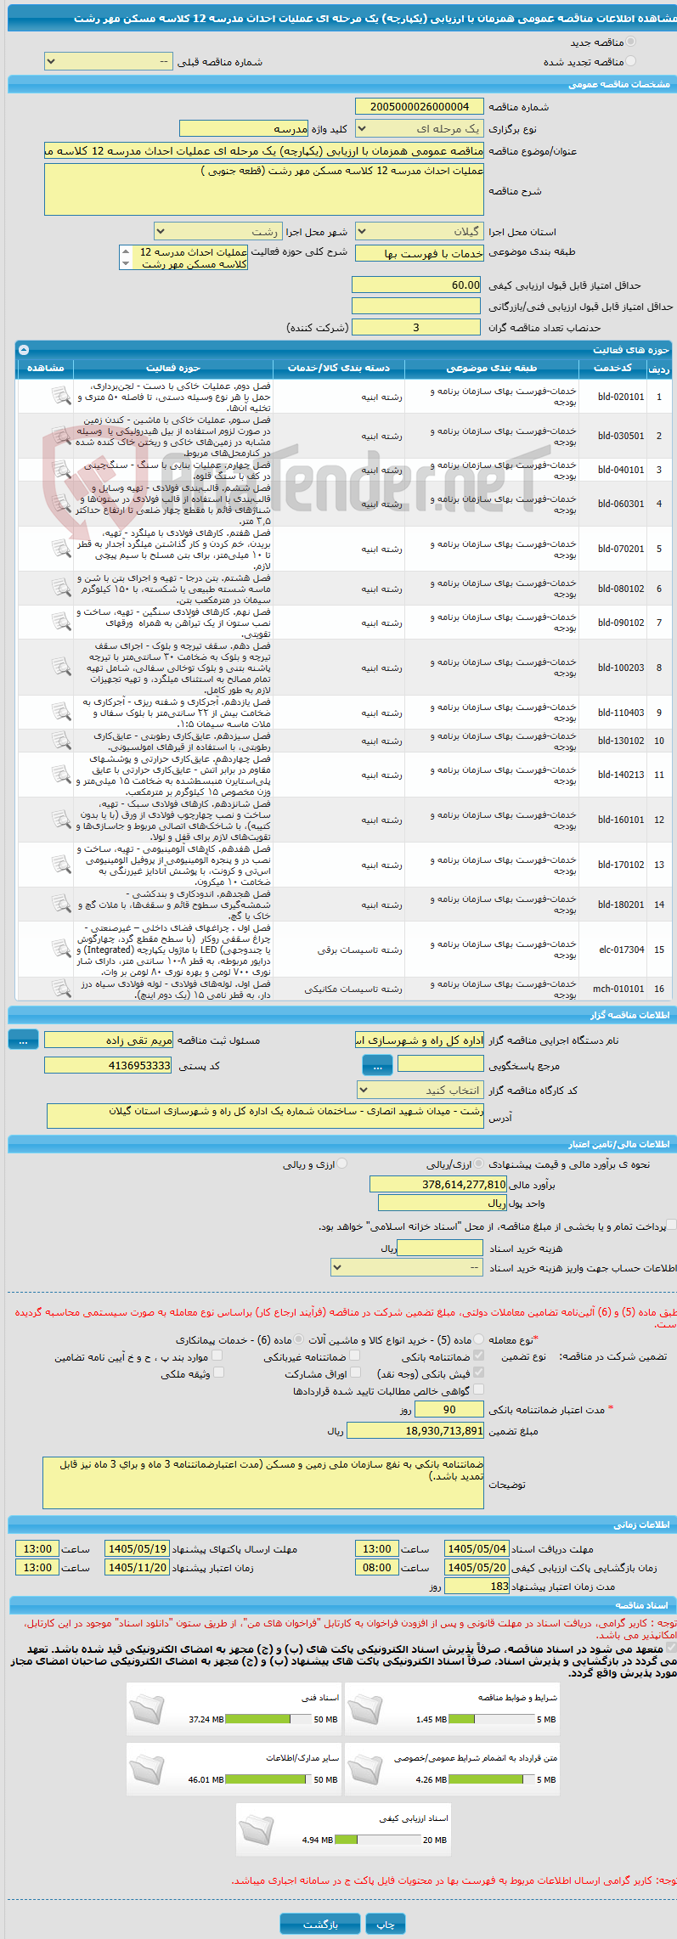This screenshot has height=1939, width=677.
Task: Open the متن قرارداد folder icon
Action: (x=365, y=1770)
